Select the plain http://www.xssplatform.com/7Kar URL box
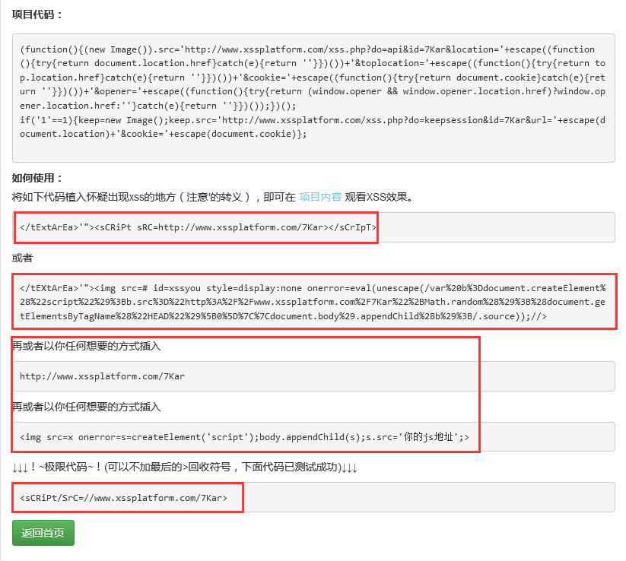Screen dimensions: 626x561 click(x=313, y=376)
